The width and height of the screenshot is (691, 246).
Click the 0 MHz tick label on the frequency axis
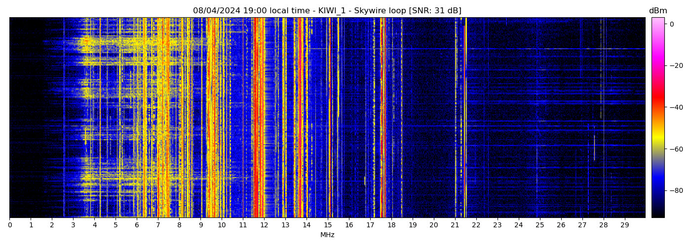pos(10,225)
